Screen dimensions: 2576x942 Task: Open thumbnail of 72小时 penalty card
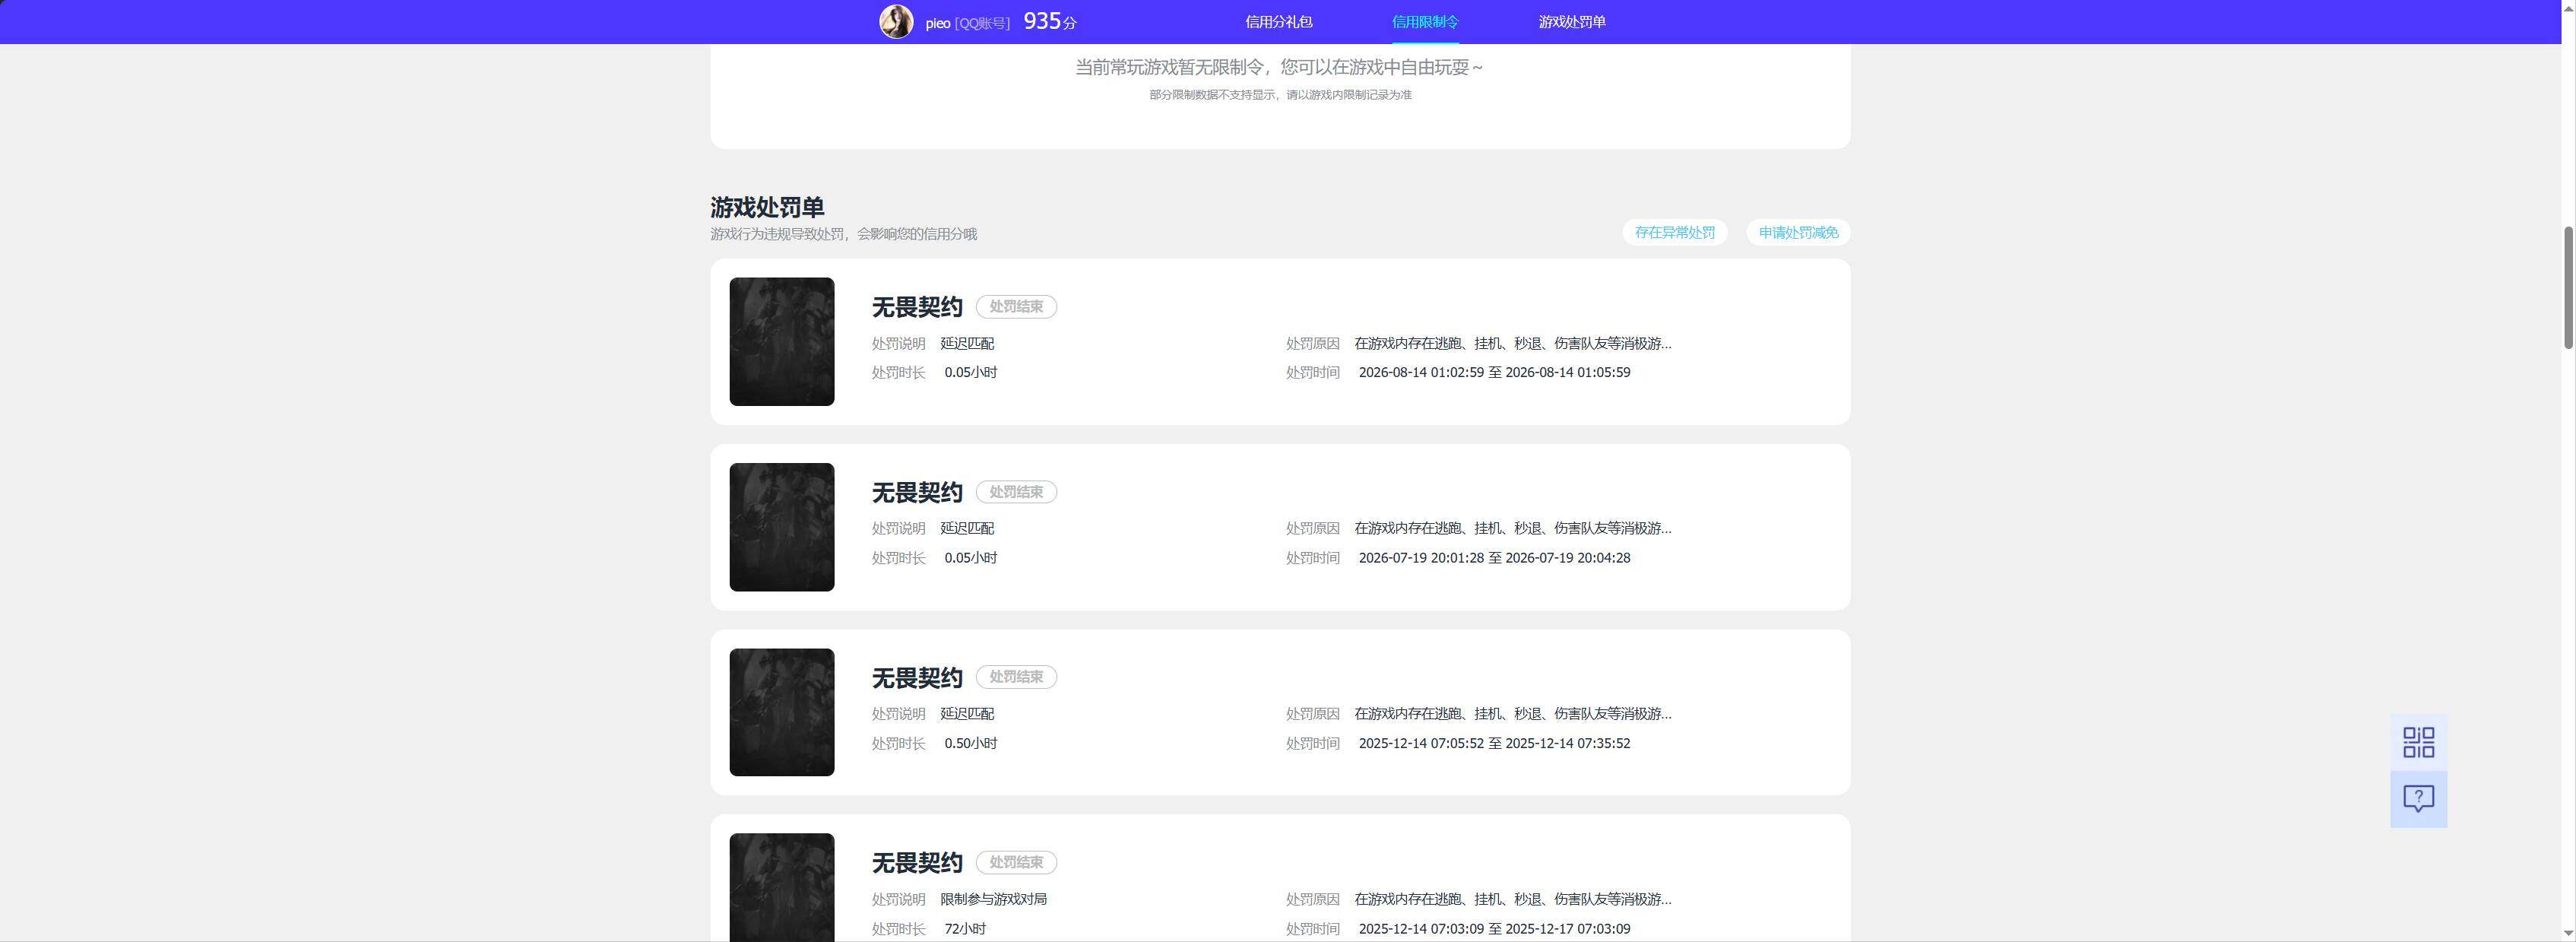pos(781,887)
